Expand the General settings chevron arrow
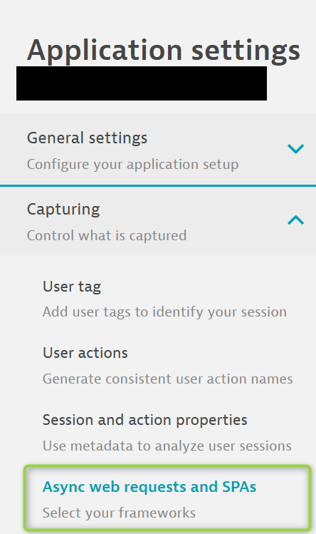The image size is (316, 534). point(295,148)
